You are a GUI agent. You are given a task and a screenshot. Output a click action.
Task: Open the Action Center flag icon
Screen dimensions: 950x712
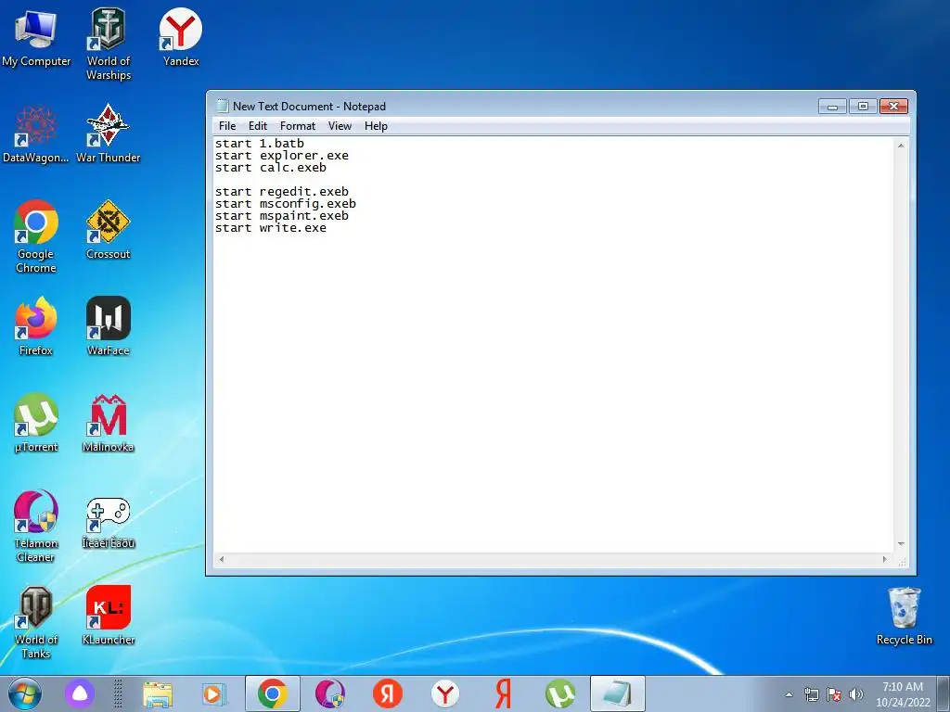(x=834, y=694)
